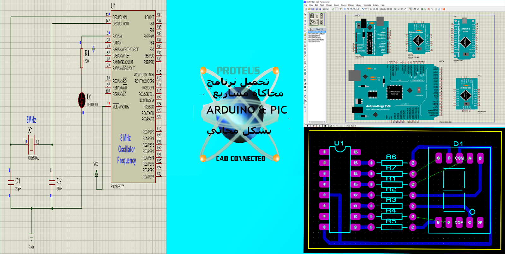Viewport: 505px width, 254px height.
Task: Select the 2D Box drawing tool
Action: [x=305, y=70]
